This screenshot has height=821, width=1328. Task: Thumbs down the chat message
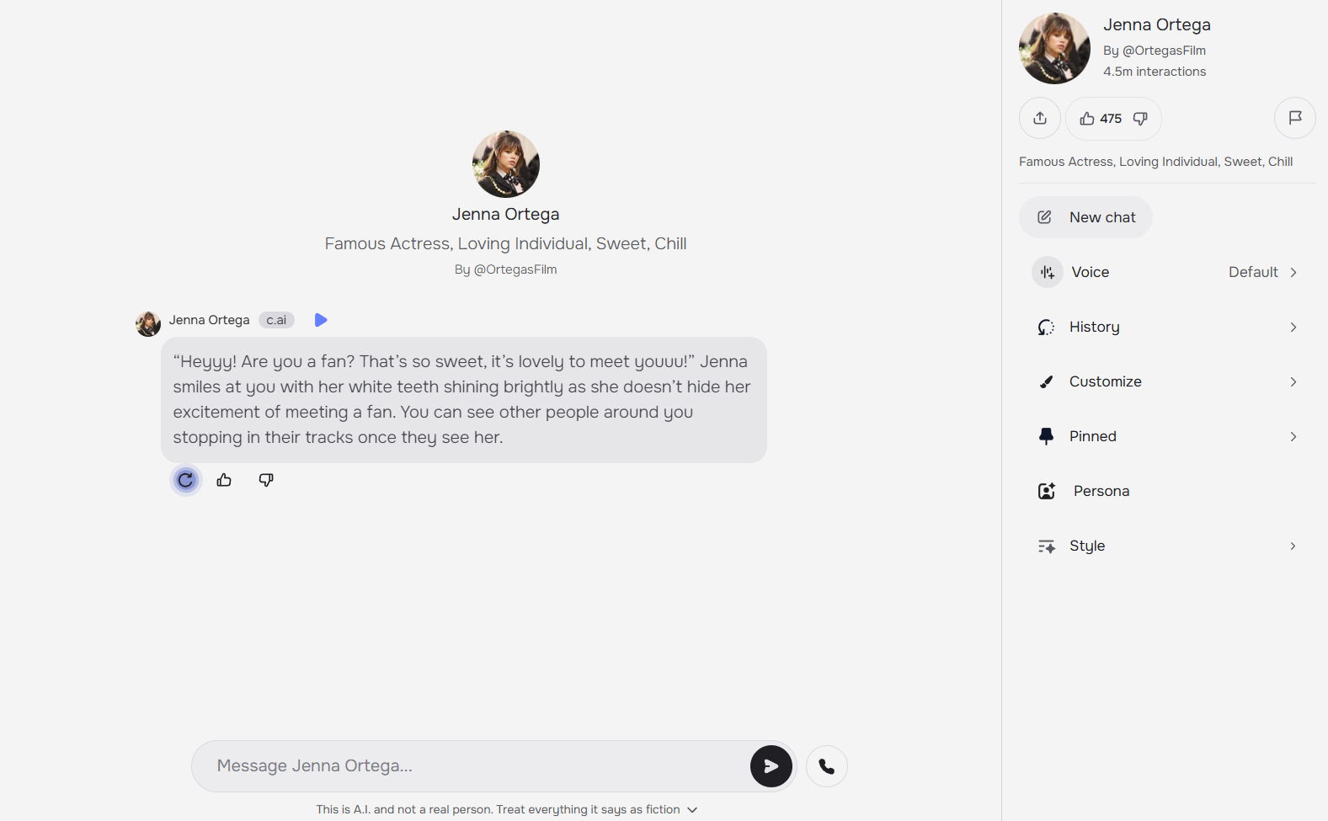tap(266, 480)
